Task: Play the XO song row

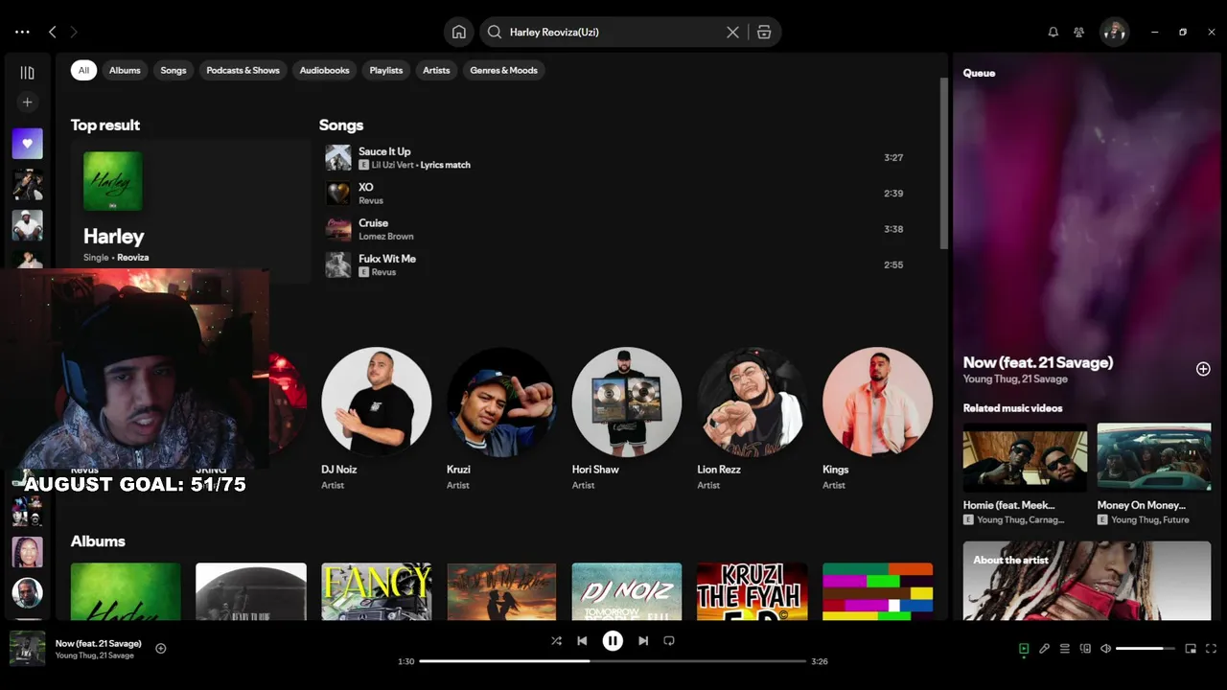Action: click(619, 194)
